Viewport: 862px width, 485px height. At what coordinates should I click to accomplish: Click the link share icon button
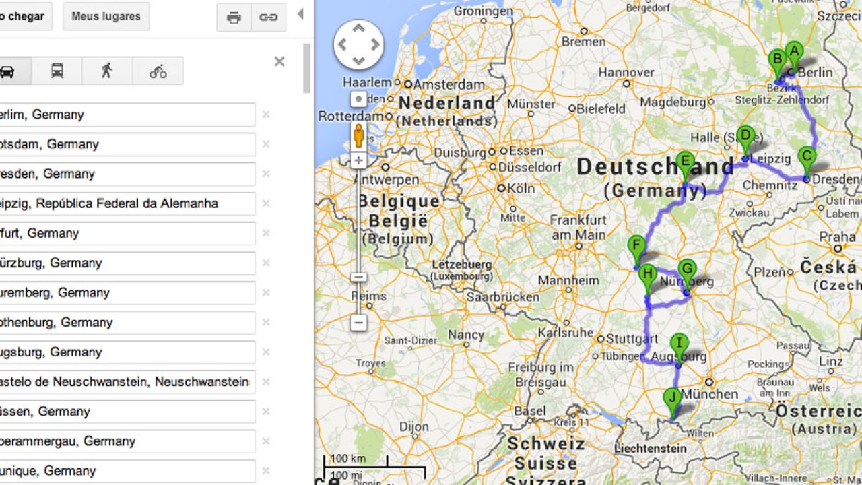(x=269, y=18)
